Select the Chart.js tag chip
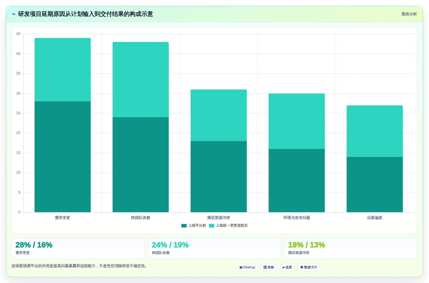This screenshot has height=283, width=429. (247, 267)
